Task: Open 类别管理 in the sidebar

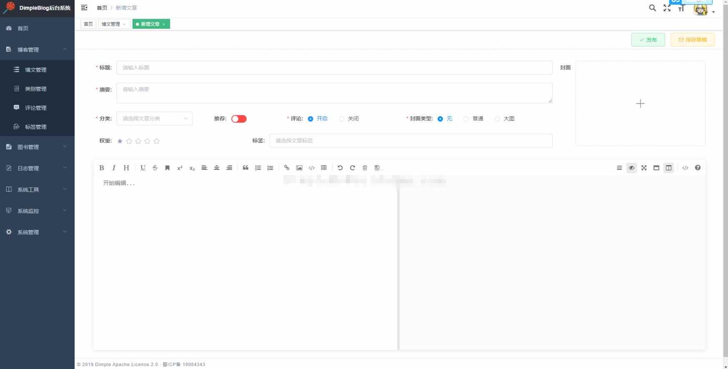Action: [x=37, y=89]
